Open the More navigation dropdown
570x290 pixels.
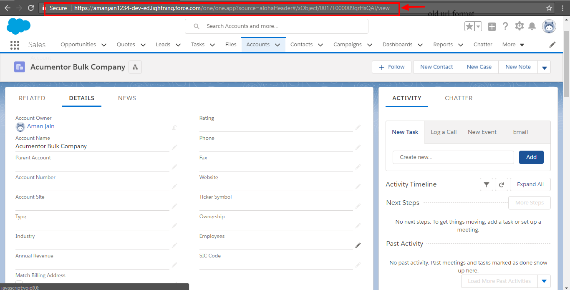[513, 45]
